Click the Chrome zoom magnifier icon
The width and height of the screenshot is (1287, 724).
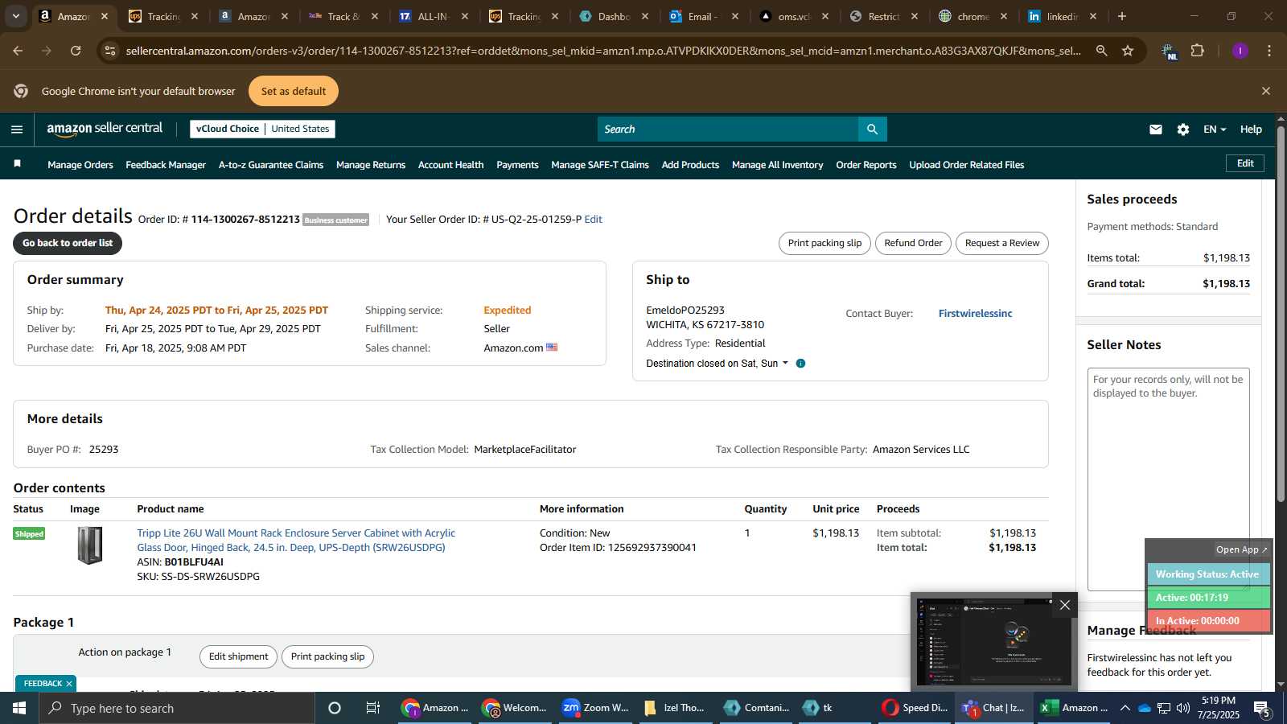pos(1102,51)
